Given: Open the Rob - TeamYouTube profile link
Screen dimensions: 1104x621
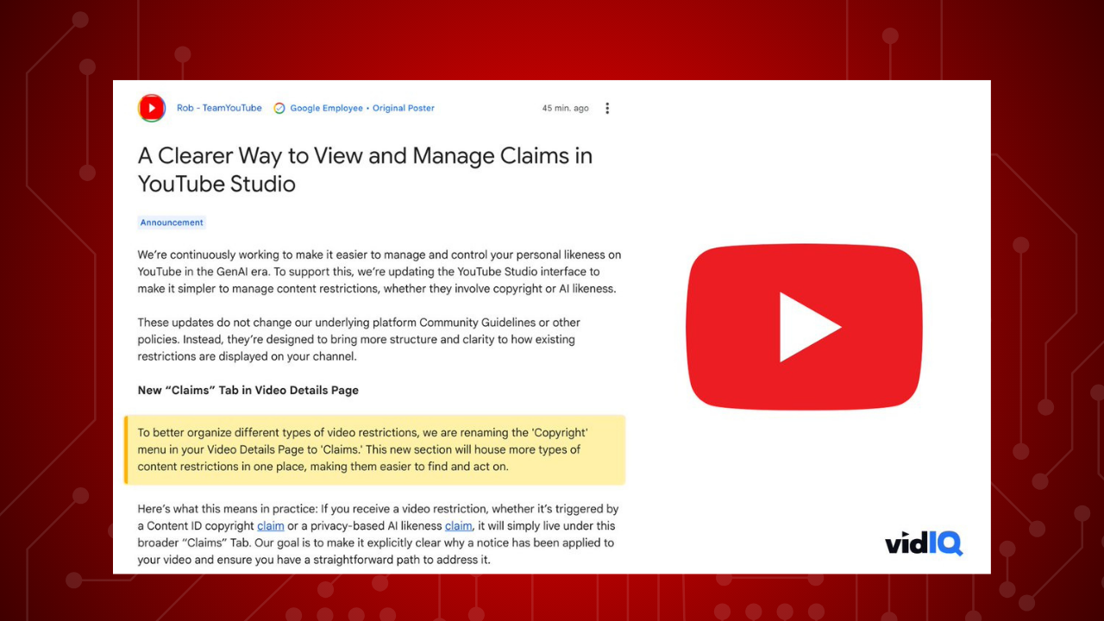Looking at the screenshot, I should pos(219,109).
